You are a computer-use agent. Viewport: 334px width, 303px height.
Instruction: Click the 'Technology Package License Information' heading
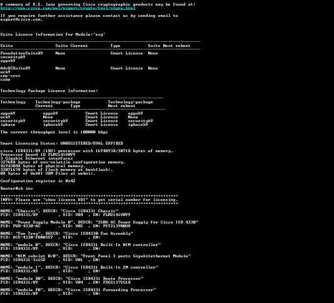(49, 91)
